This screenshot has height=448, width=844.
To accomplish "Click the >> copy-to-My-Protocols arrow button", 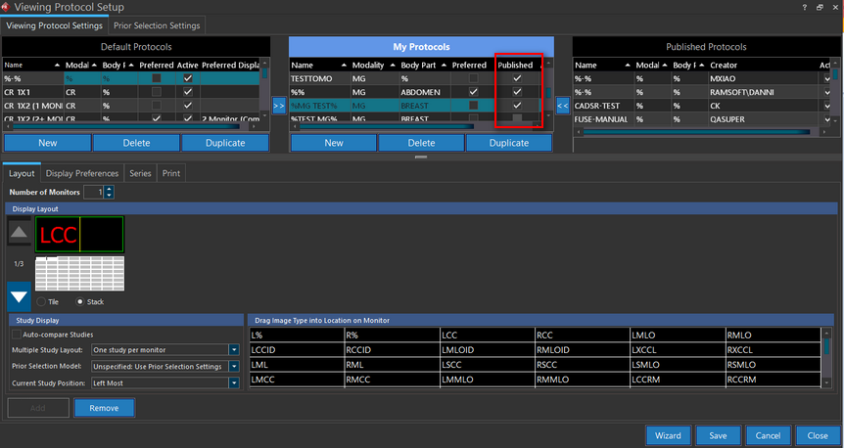I will coord(279,105).
